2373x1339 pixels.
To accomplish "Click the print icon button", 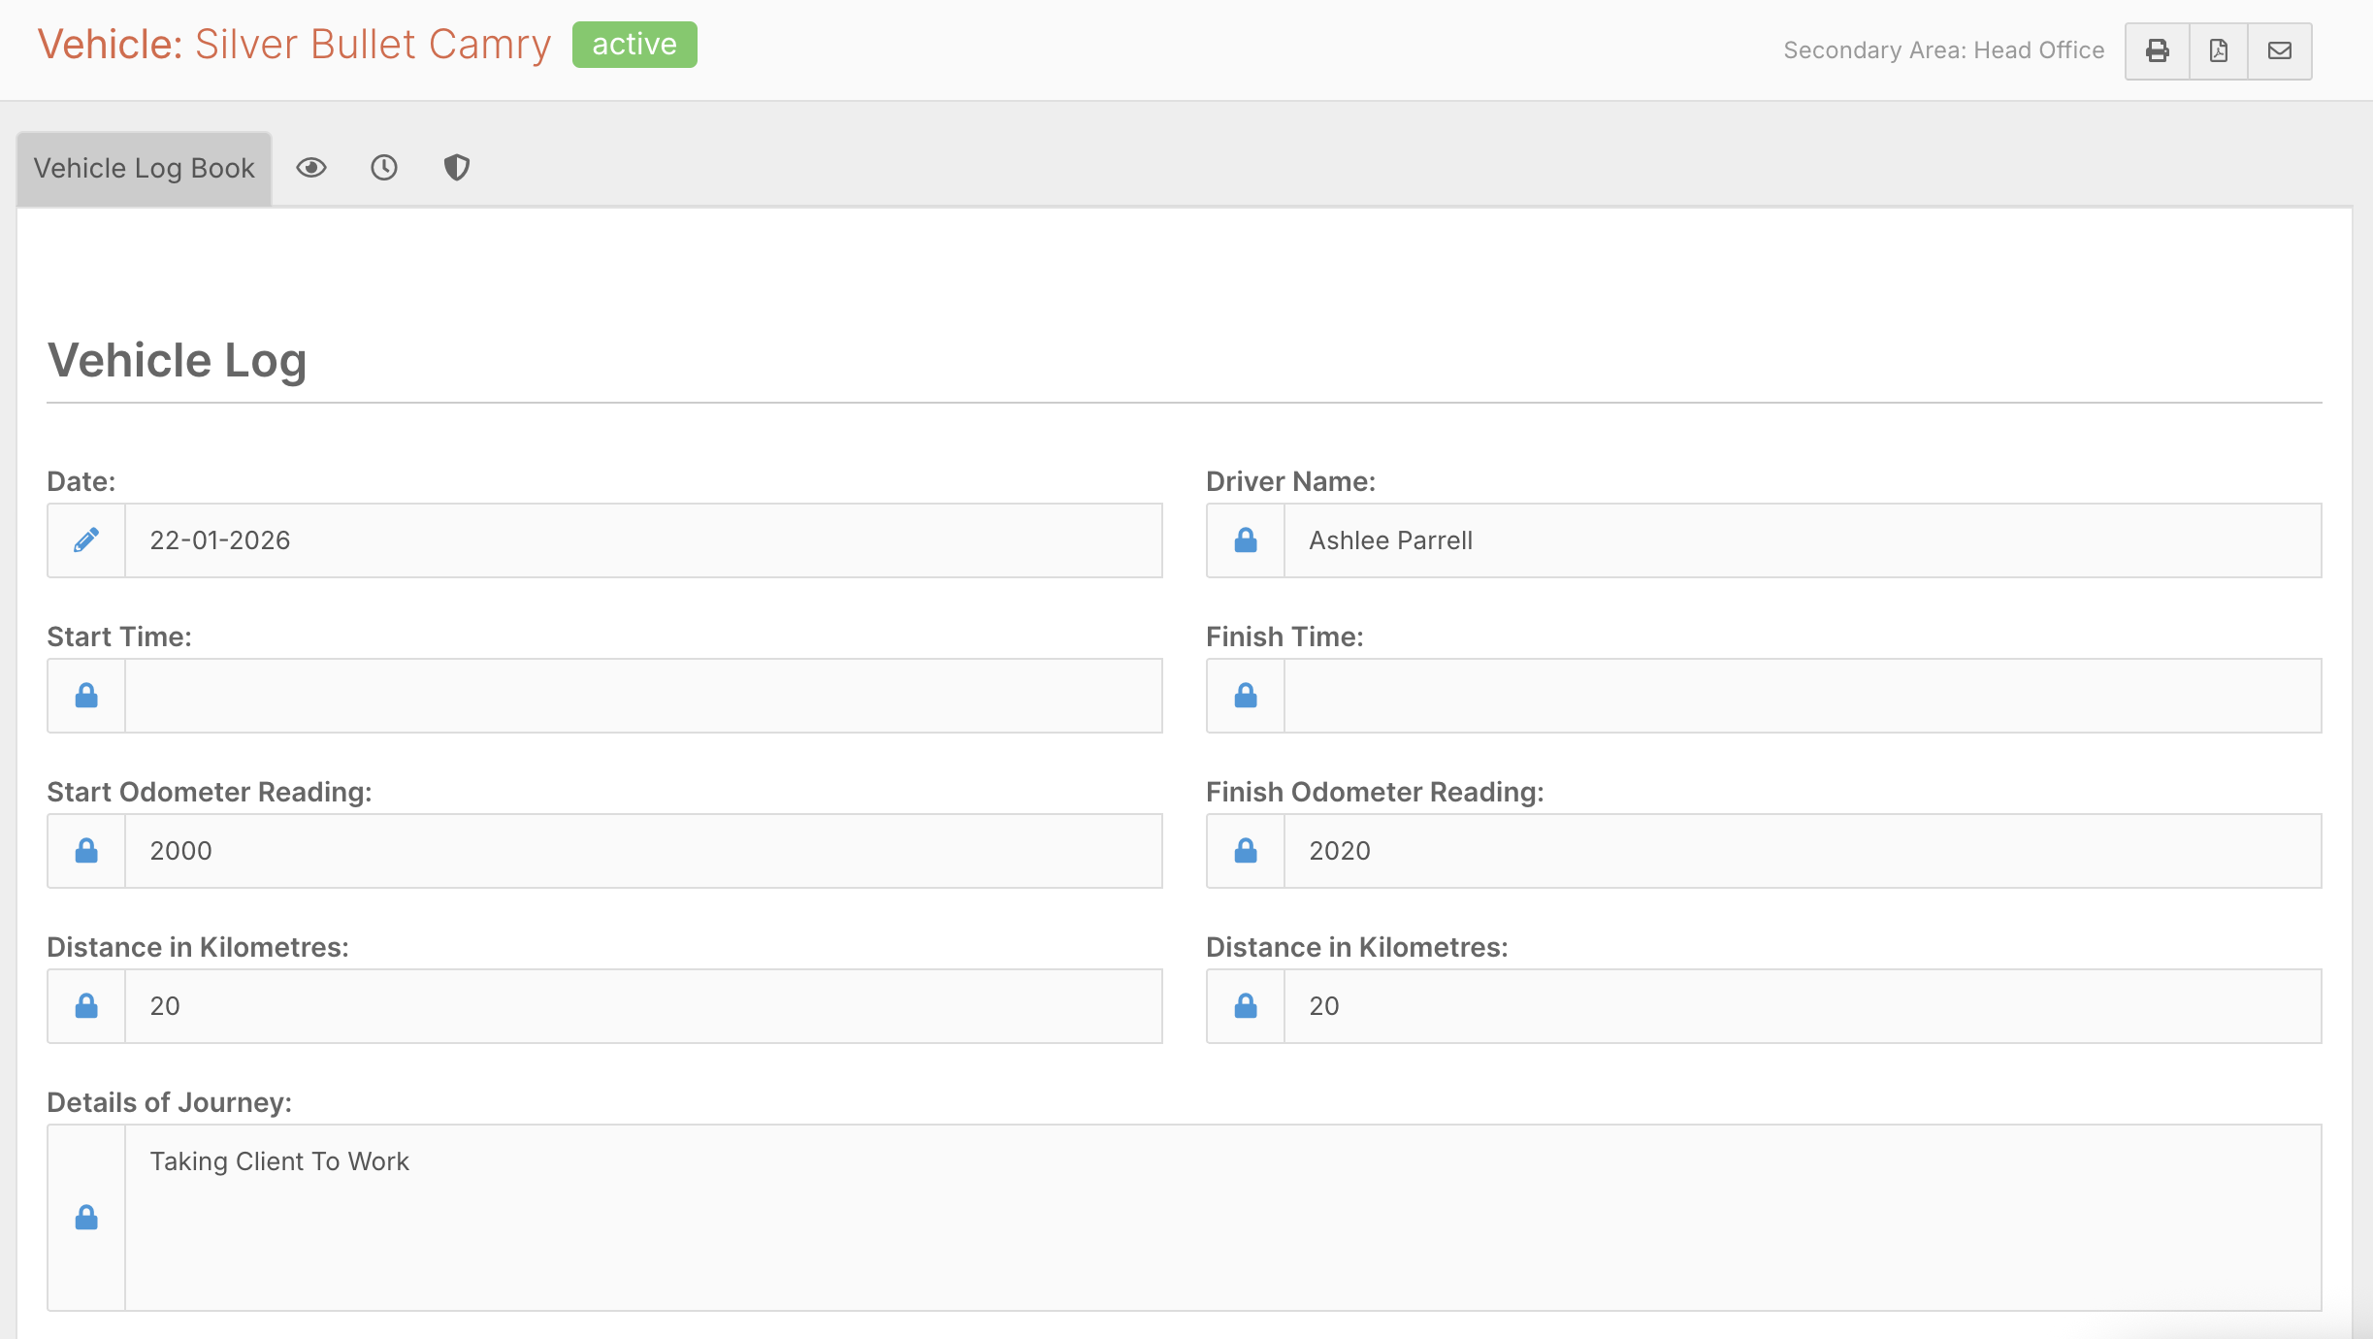I will (x=2157, y=50).
